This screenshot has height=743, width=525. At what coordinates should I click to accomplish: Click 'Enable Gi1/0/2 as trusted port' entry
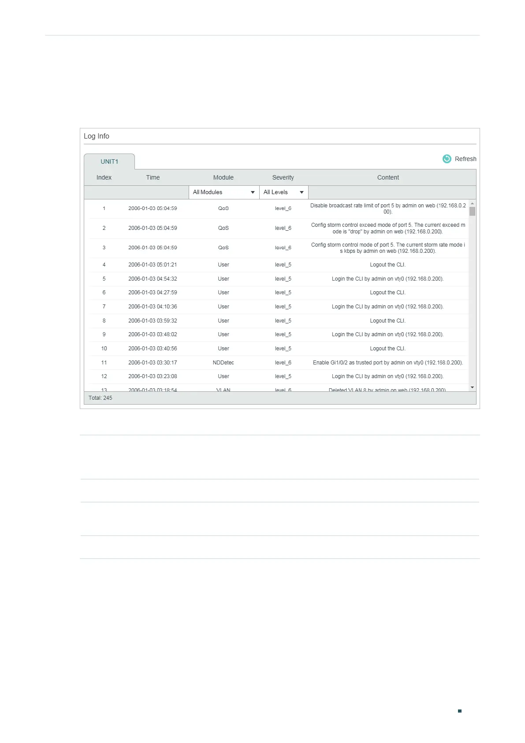pos(388,363)
